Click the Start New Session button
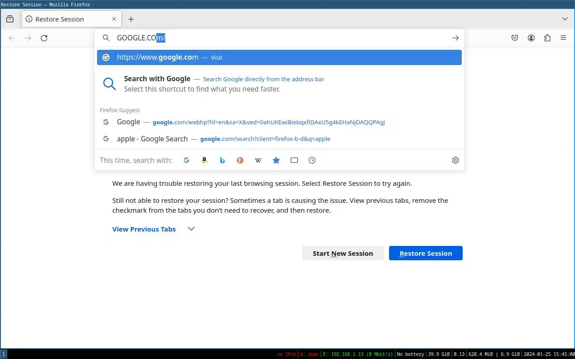Screen dimensions: 575x359 [343, 253]
